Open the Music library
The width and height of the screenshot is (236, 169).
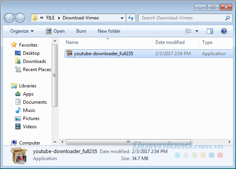pos(29,110)
